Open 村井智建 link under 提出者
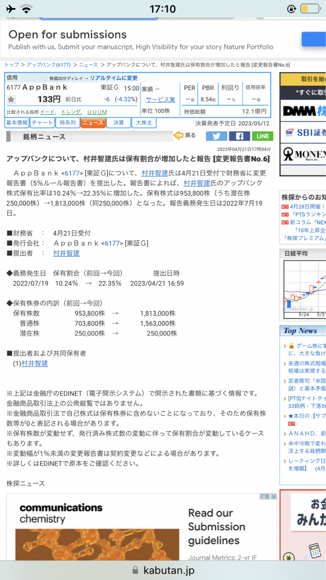Screen dimensions: 326x580 (x=66, y=253)
